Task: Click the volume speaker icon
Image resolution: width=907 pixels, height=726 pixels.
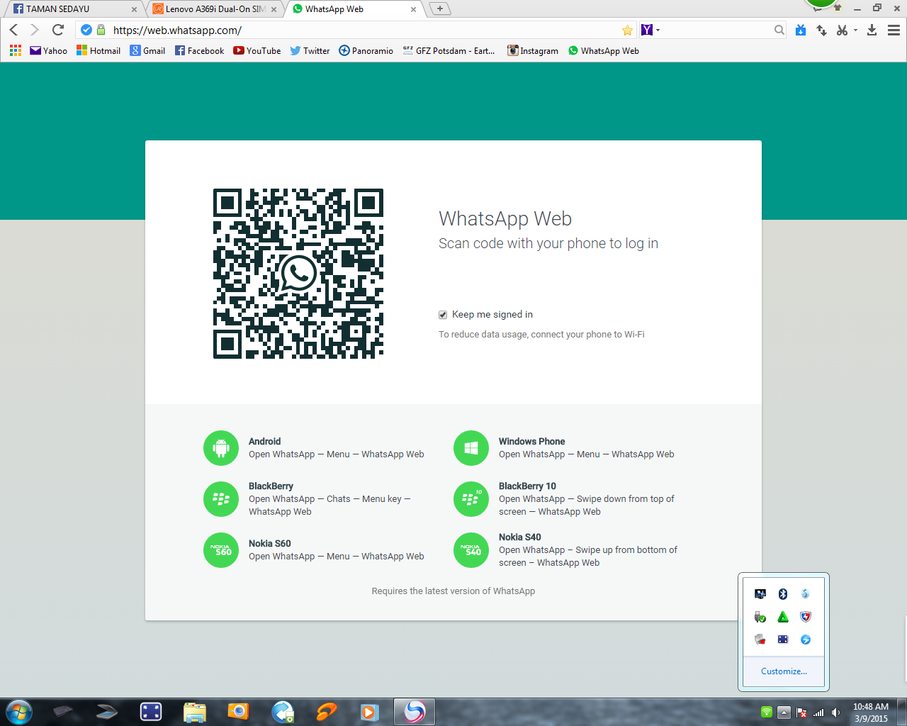Action: pos(835,713)
